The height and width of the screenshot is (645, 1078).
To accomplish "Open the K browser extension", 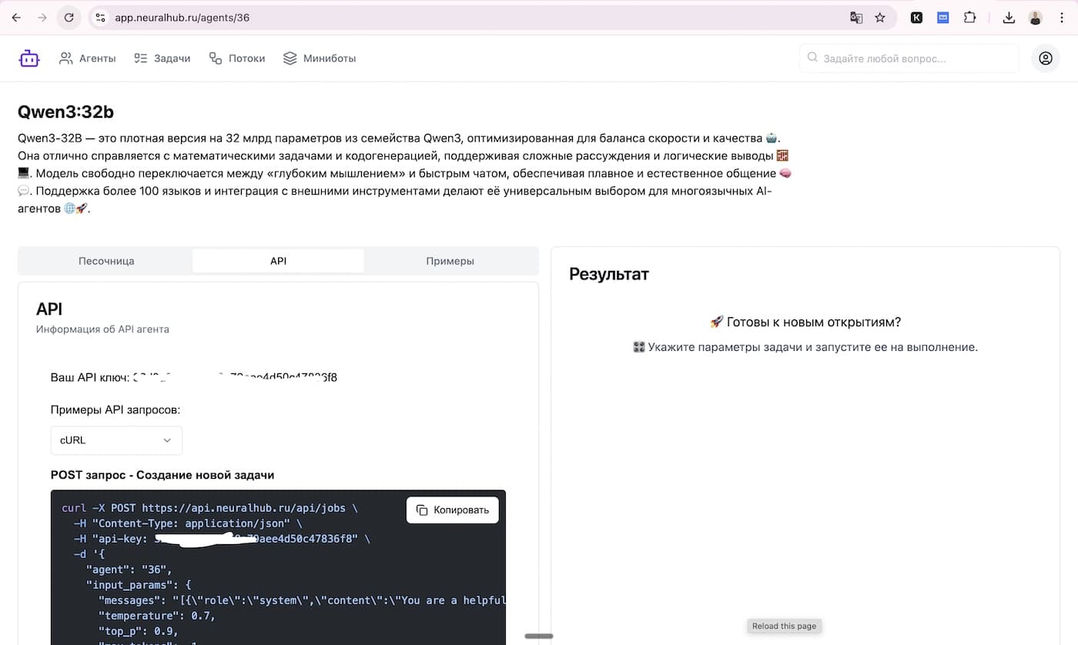I will click(x=916, y=18).
